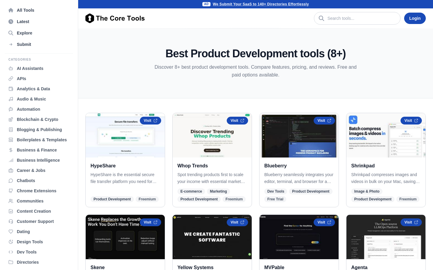Click the arrow icon beside Submit

[11, 44]
